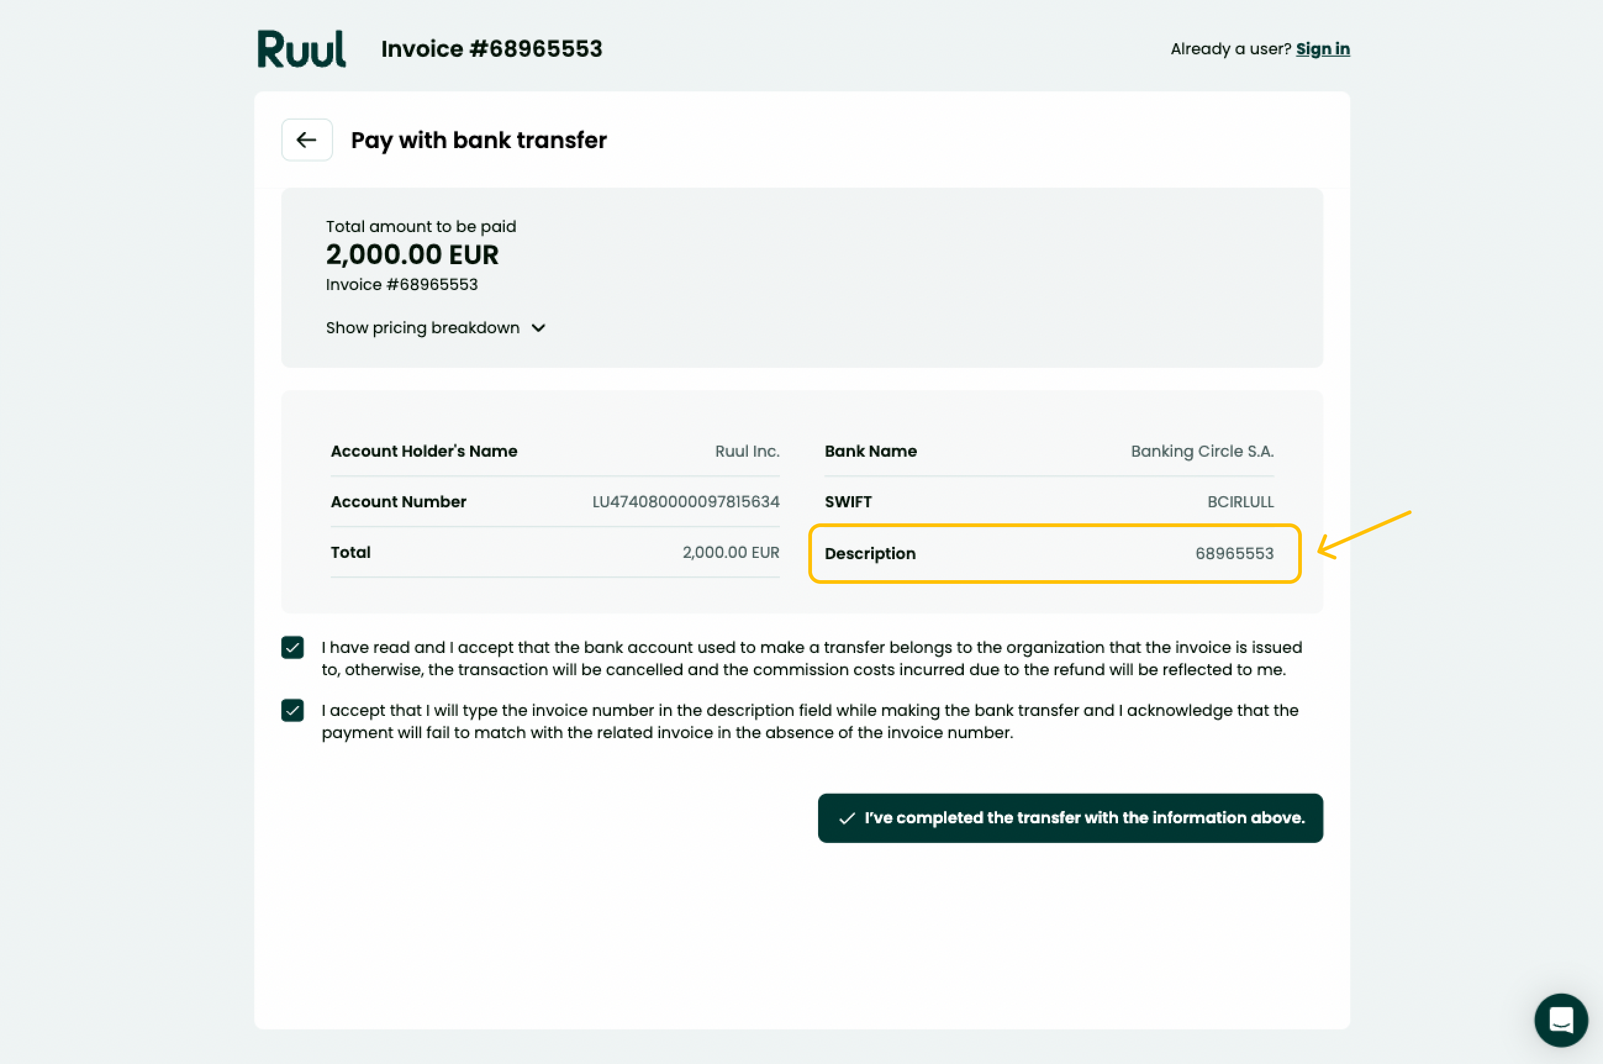The height and width of the screenshot is (1064, 1603).
Task: Click the highlighted Description value 68965553
Action: [x=1235, y=554]
